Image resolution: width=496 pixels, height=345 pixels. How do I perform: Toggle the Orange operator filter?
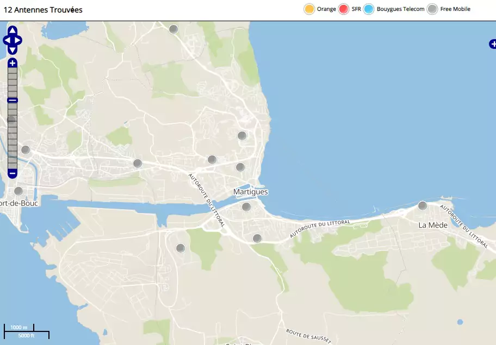309,9
